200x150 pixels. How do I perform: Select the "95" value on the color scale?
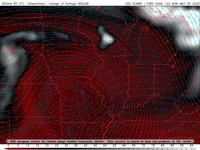pos(191,145)
